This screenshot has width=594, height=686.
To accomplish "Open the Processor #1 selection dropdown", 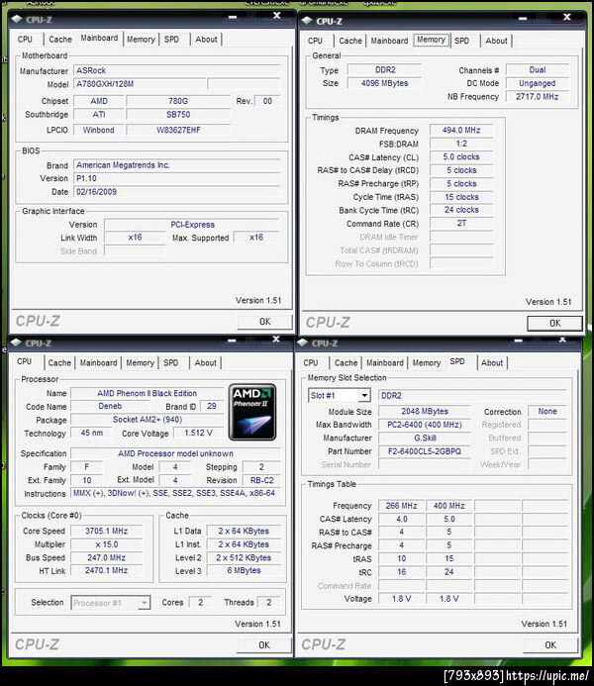I will [x=144, y=603].
